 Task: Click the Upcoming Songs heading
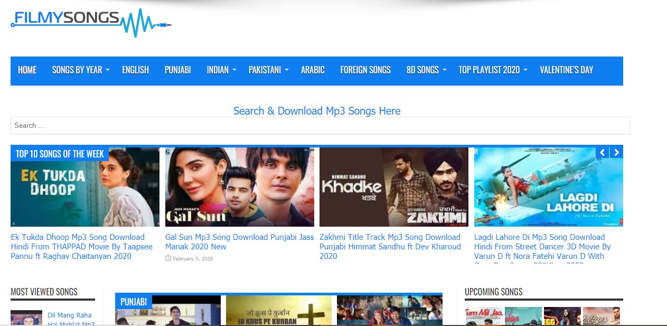click(494, 292)
